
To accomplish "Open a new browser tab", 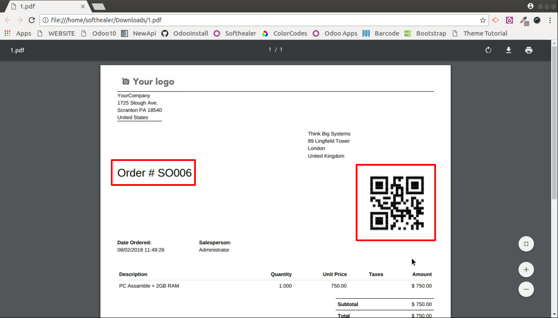I will (99, 7).
